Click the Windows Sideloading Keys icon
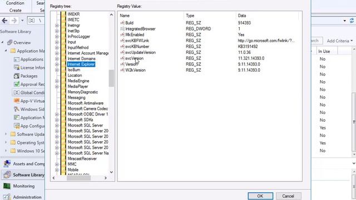 (x=16, y=109)
